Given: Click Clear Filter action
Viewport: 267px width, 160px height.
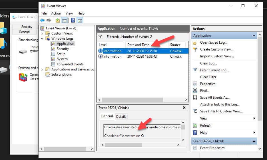Looking at the screenshot, I should pos(208,77).
